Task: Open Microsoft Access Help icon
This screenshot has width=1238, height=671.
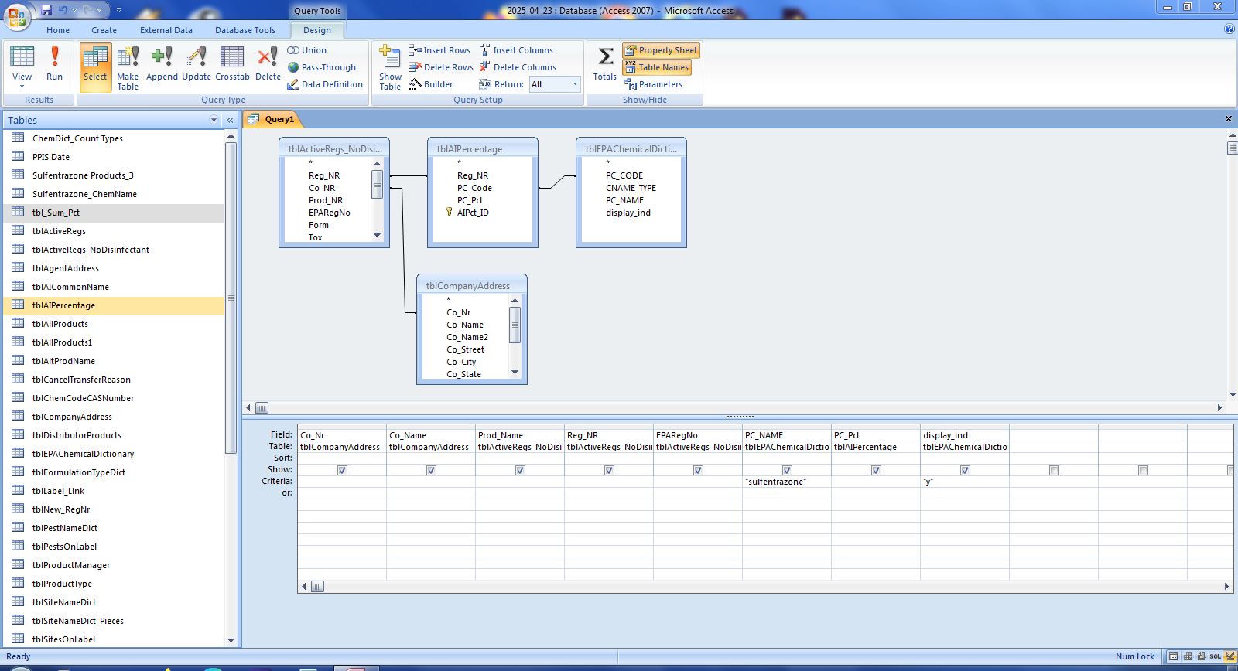Action: click(1229, 29)
